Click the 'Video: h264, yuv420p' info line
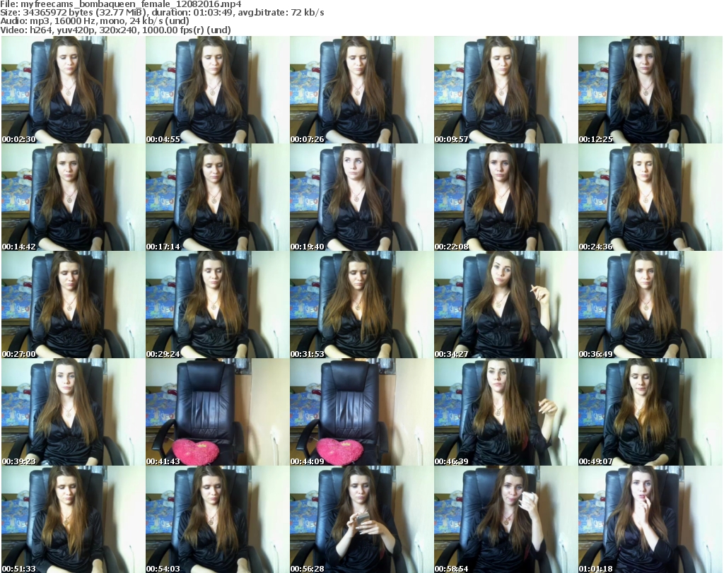Viewport: 724px width, 573px height. click(x=115, y=30)
